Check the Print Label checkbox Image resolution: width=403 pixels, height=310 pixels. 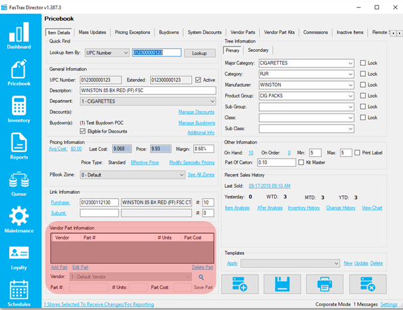point(357,153)
